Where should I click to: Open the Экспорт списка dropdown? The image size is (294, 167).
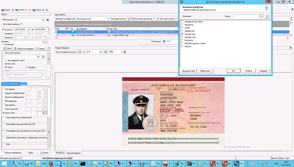tap(176, 19)
